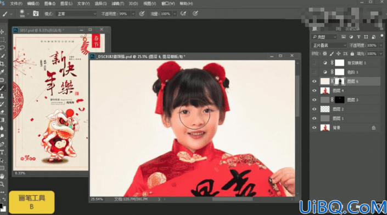Lock image pixels brush icon
The image size is (387, 215).
click(332, 54)
